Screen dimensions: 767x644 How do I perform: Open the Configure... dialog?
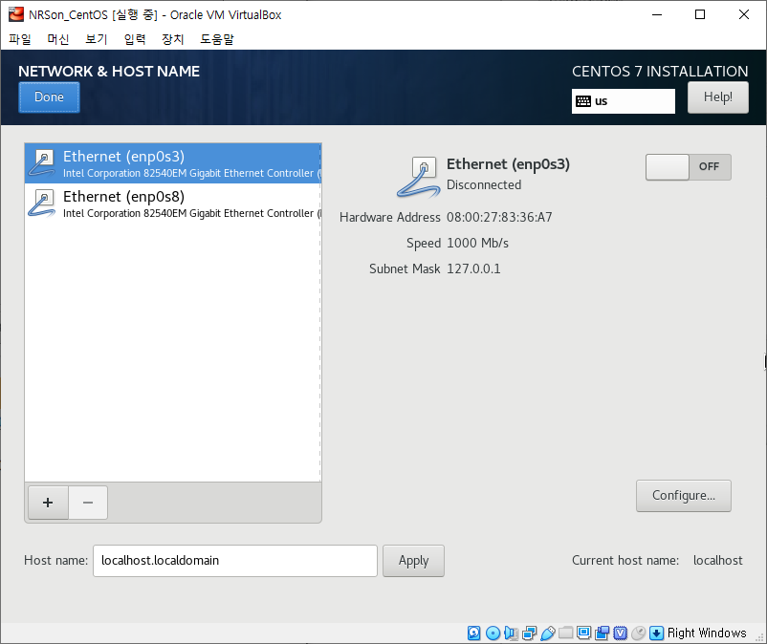click(x=684, y=496)
